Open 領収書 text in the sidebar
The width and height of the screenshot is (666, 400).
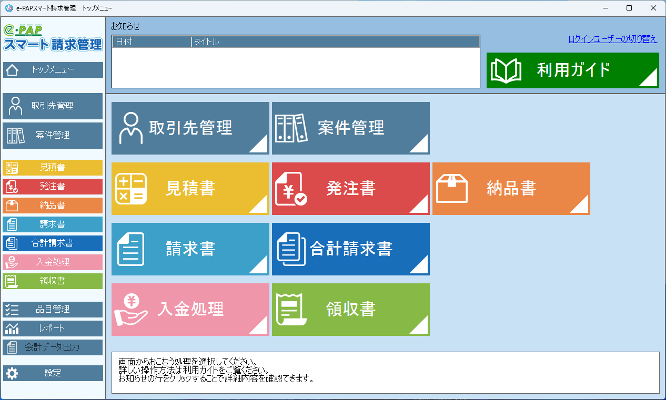pos(52,281)
